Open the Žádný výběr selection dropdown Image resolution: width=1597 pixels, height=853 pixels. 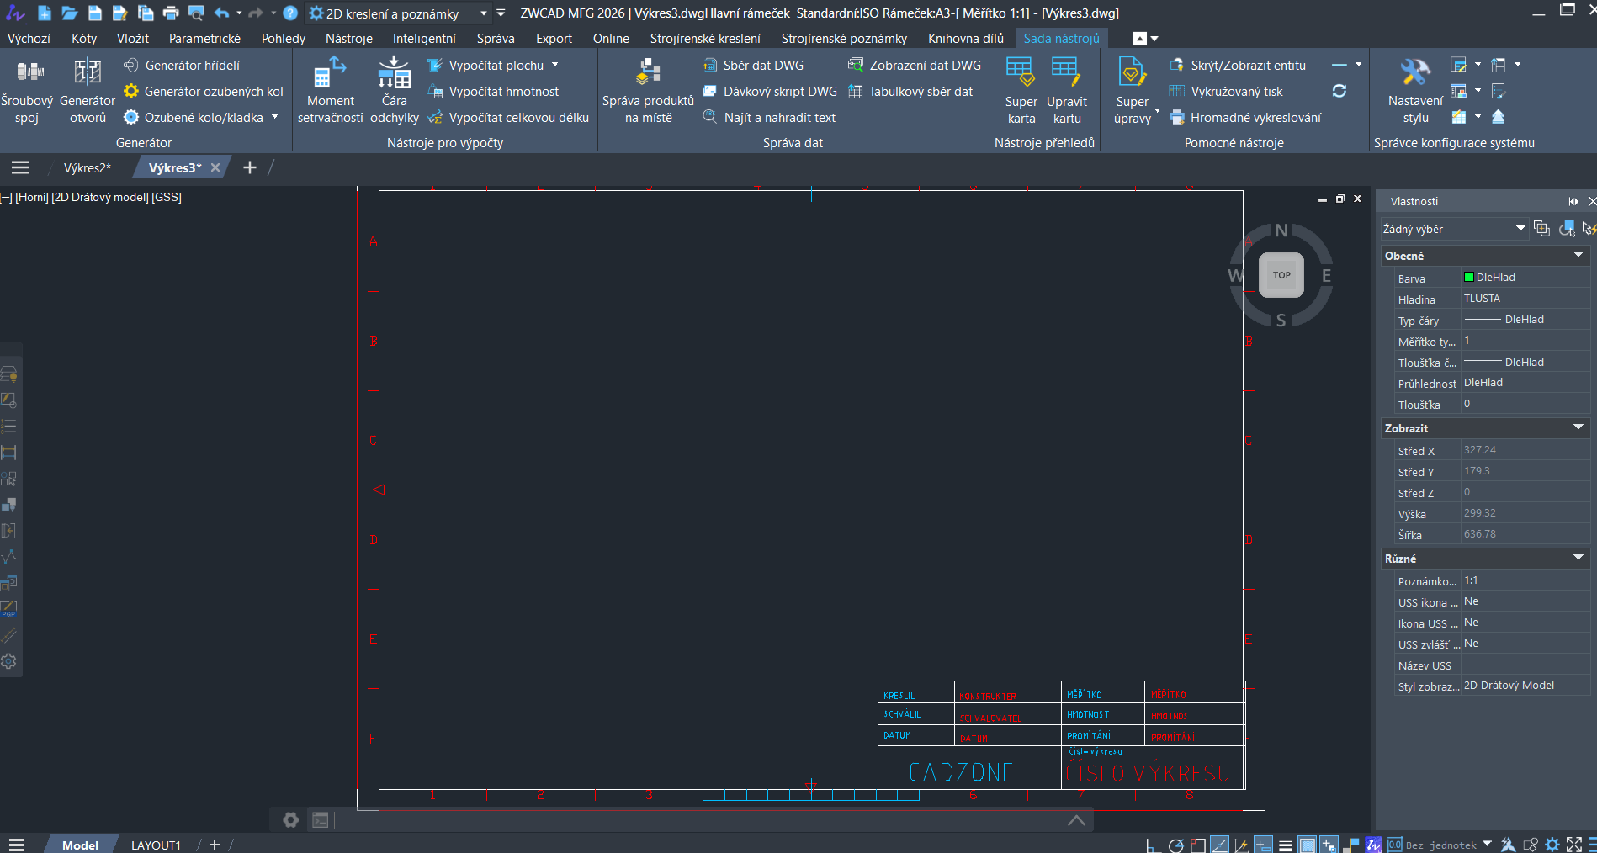pyautogui.click(x=1520, y=228)
